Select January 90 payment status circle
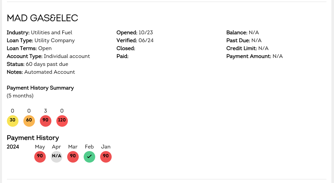334x183 pixels. [106, 157]
